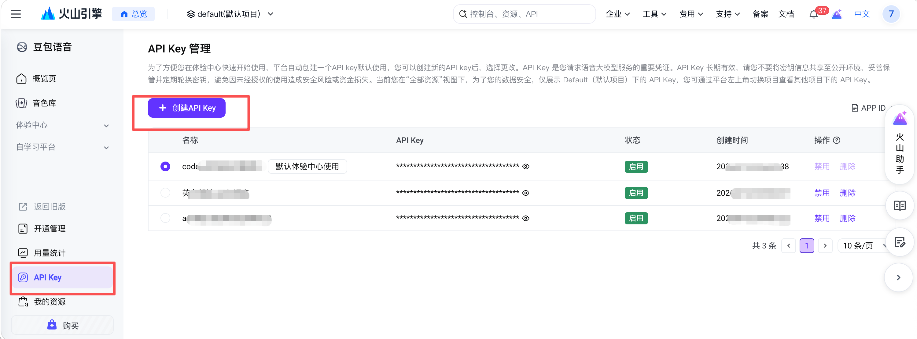Open the 费用 dropdown menu

click(x=691, y=14)
